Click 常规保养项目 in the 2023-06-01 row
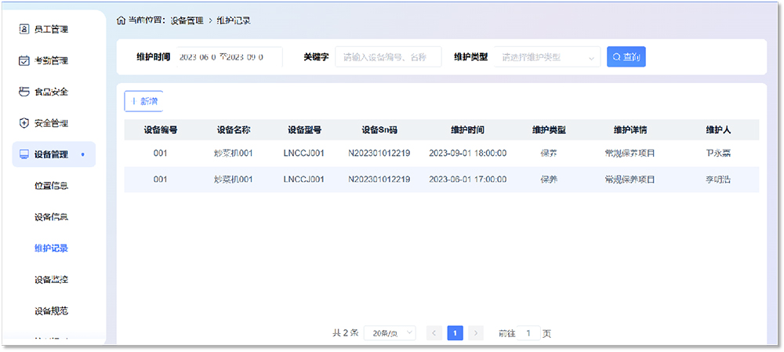 630,179
